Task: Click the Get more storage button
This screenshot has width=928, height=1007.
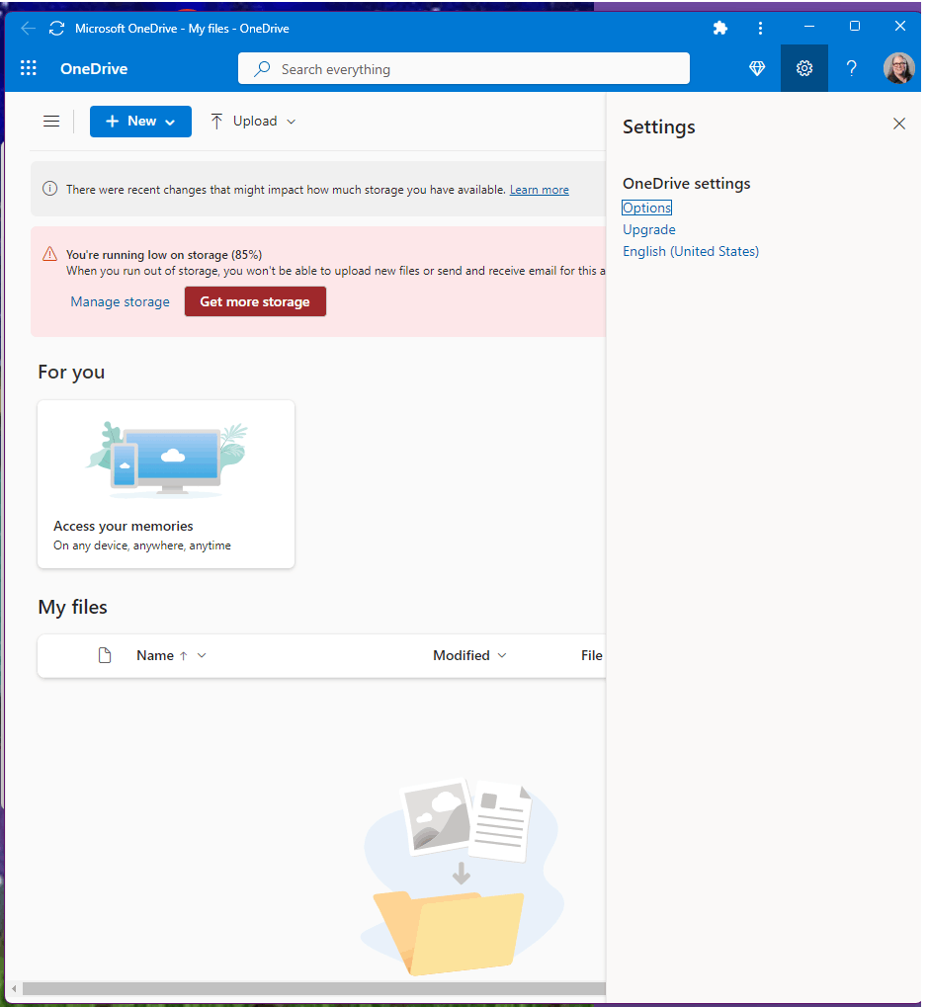Action: pos(255,301)
